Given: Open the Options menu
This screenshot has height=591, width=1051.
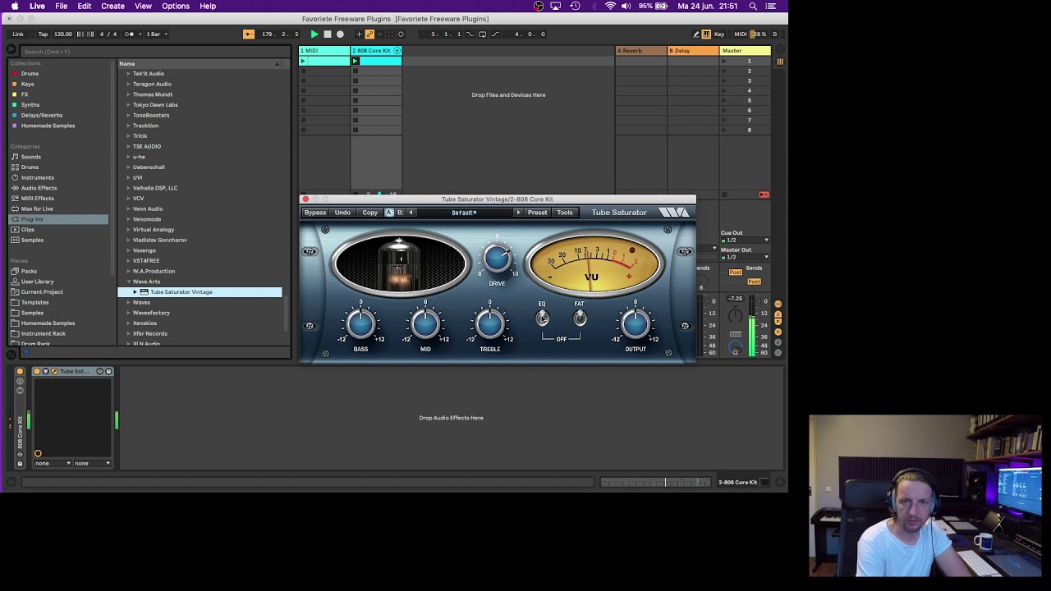Looking at the screenshot, I should 176,6.
